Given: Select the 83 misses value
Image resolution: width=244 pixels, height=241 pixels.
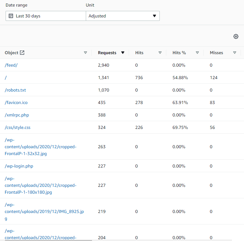Looking at the screenshot, I should point(212,102).
